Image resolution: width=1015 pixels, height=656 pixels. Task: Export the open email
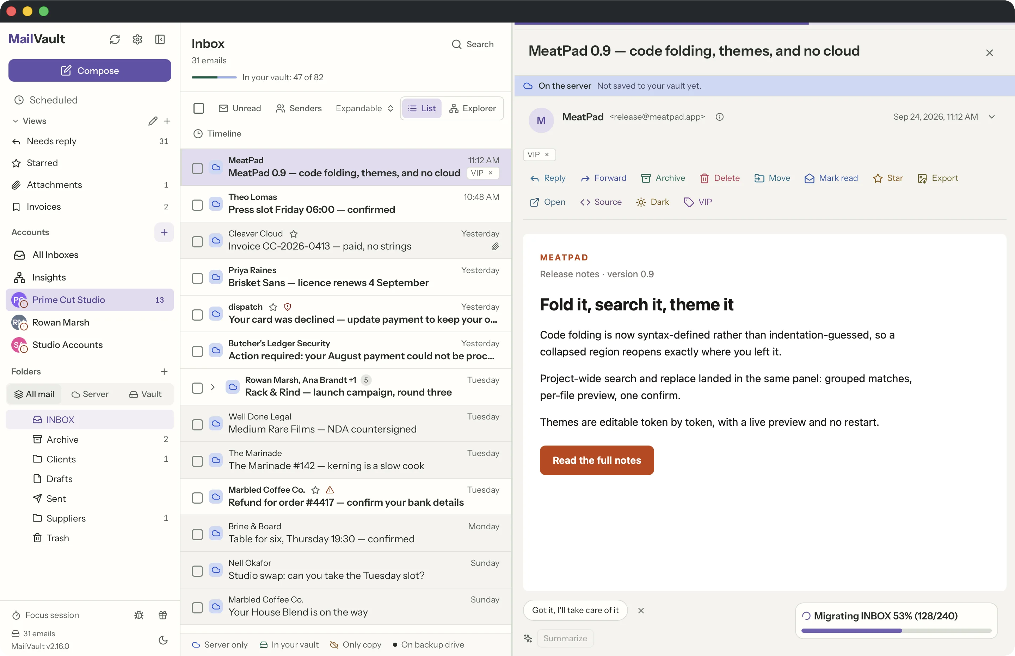[938, 178]
